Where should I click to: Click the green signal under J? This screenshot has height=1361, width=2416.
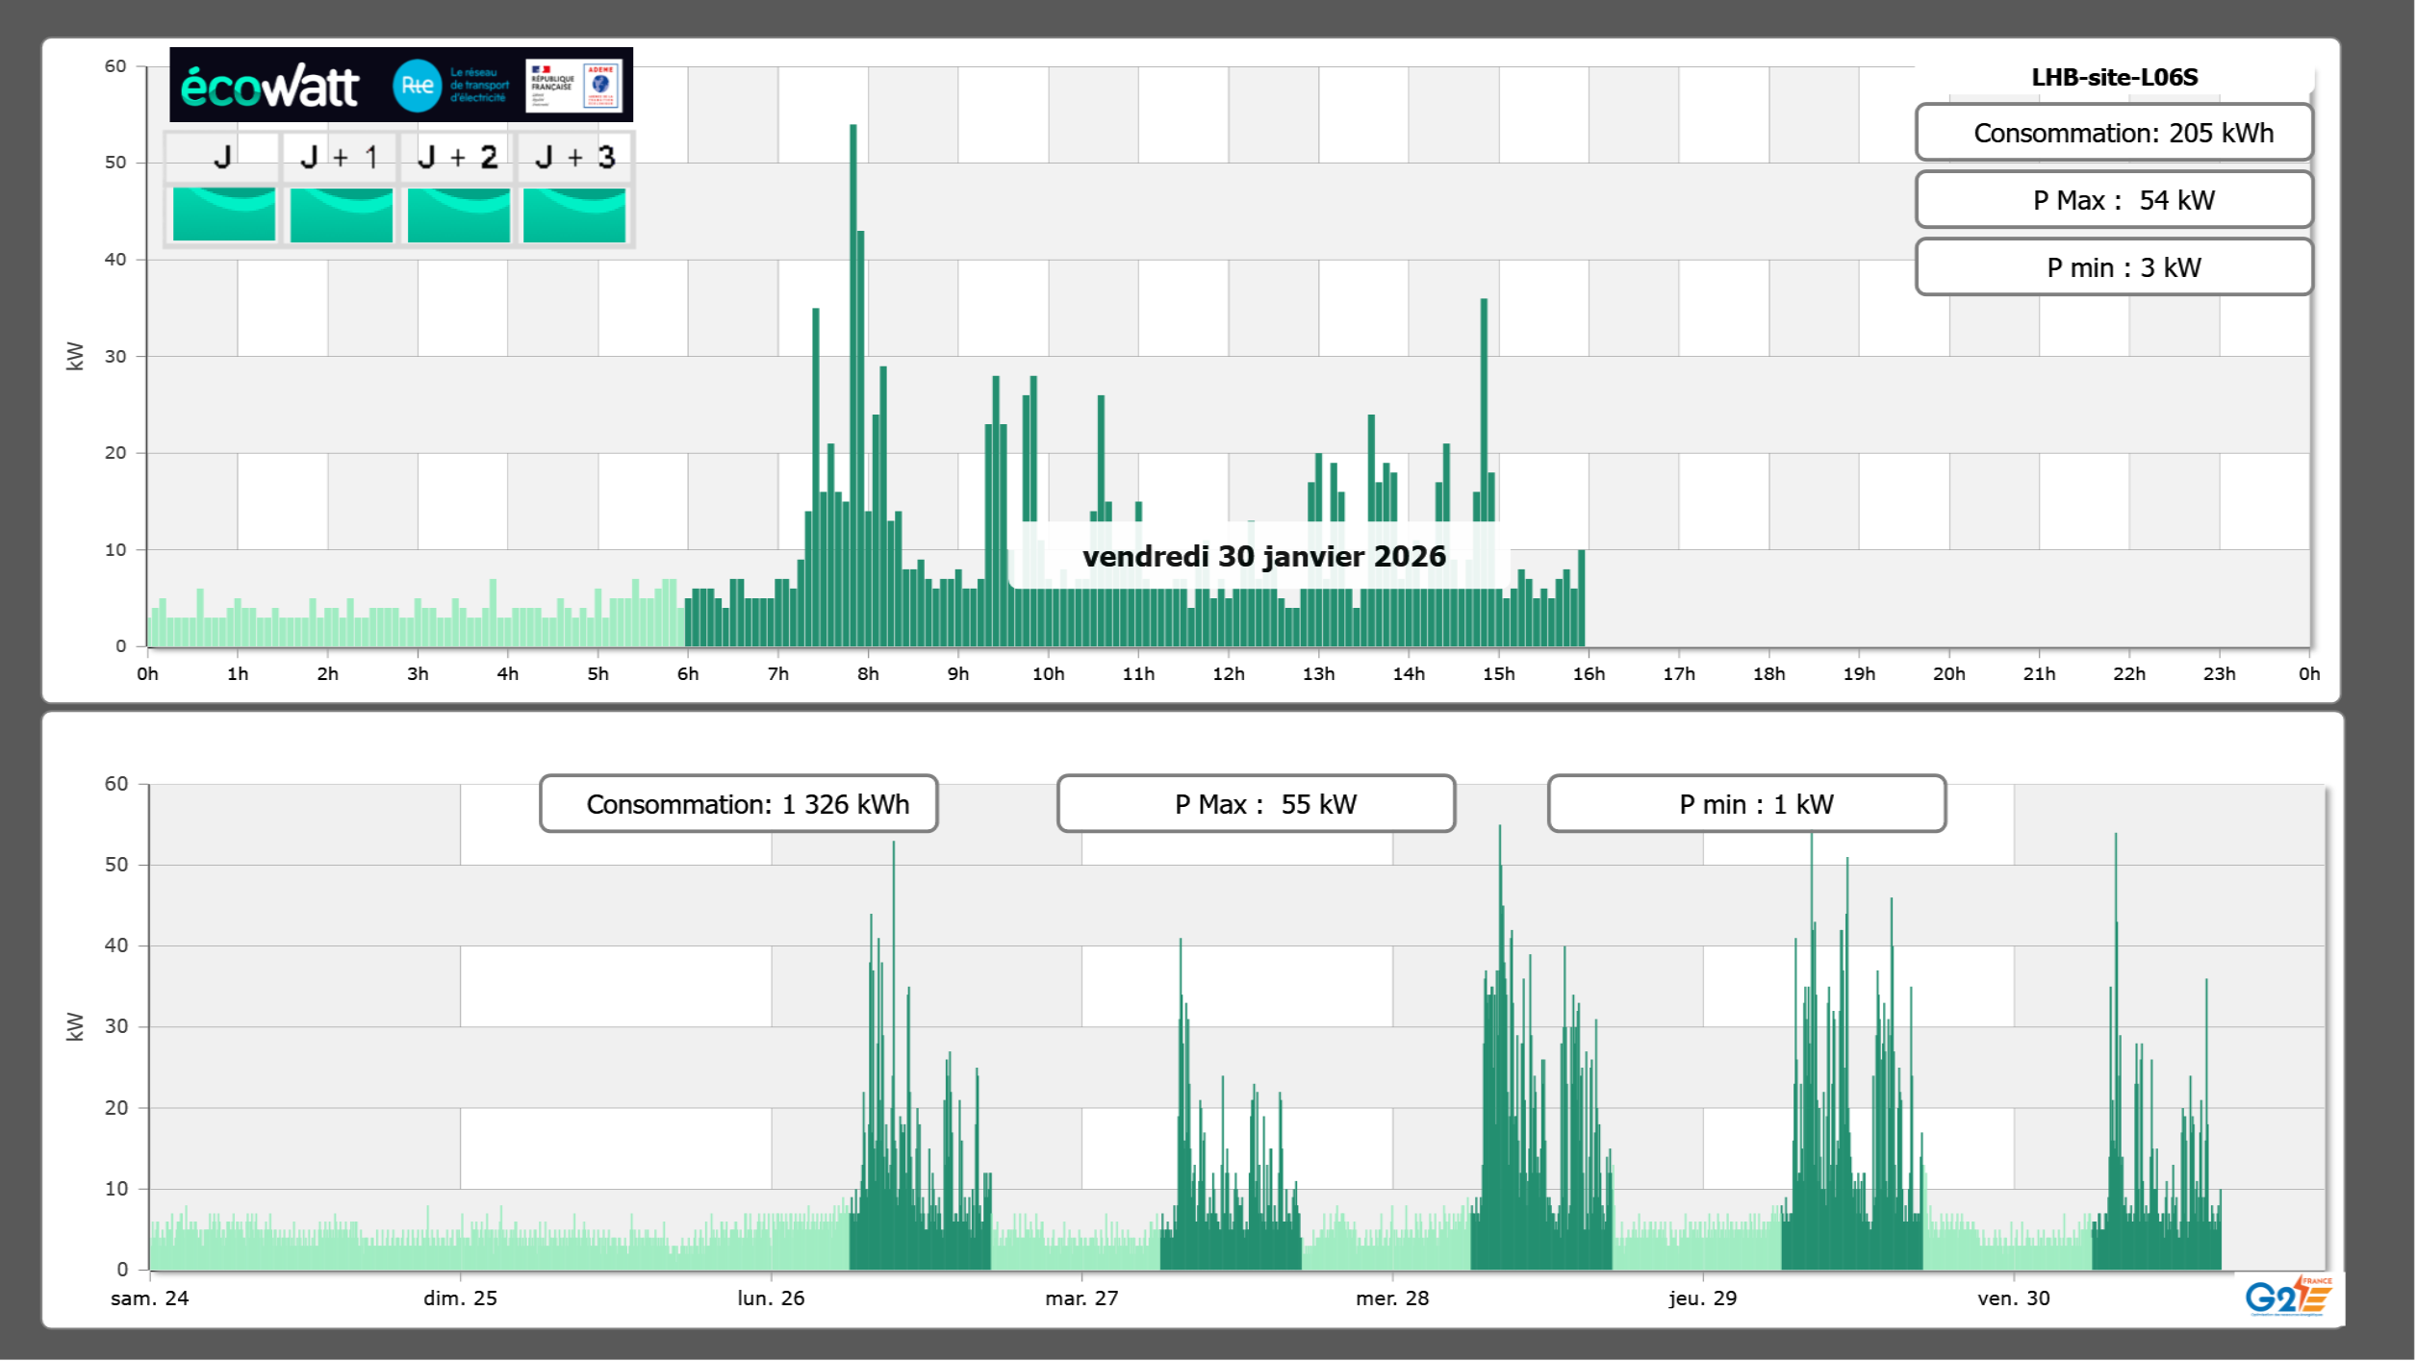tap(223, 214)
